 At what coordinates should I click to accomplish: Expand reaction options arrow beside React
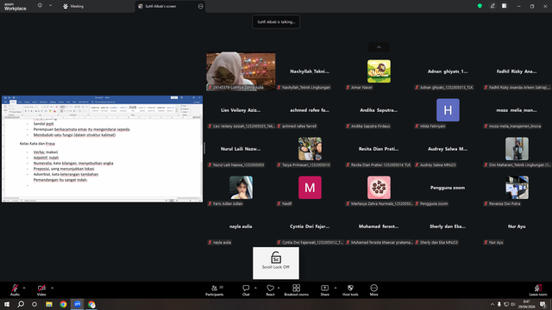[279, 288]
